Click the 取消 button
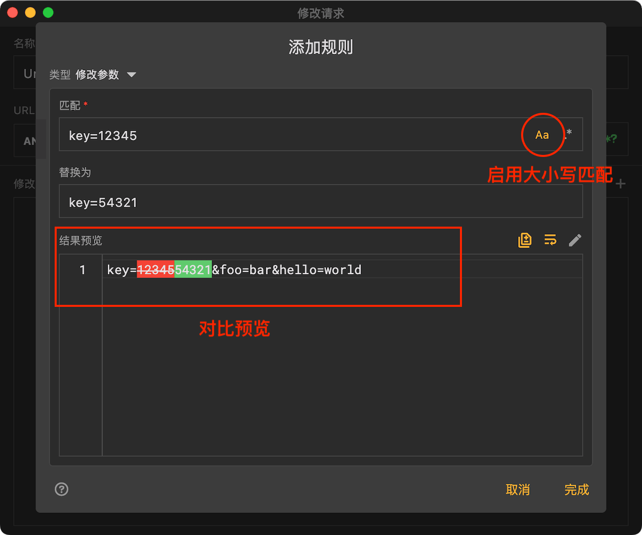Screen dimensions: 642x535 (x=518, y=490)
